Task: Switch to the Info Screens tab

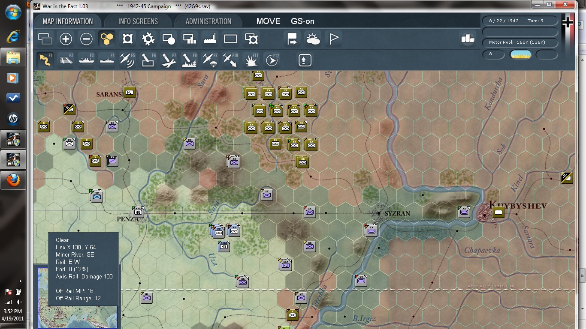Action: click(138, 21)
